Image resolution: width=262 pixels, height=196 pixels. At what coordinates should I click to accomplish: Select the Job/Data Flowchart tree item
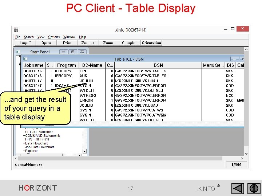(x=39, y=147)
